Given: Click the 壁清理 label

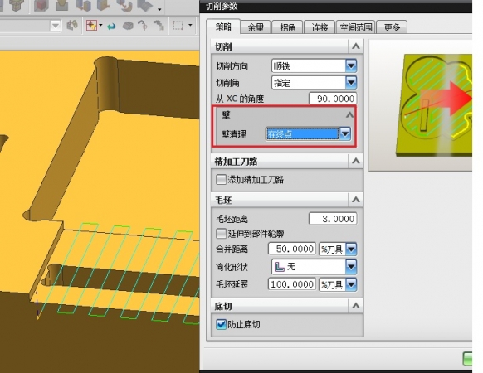Looking at the screenshot, I should [234, 134].
